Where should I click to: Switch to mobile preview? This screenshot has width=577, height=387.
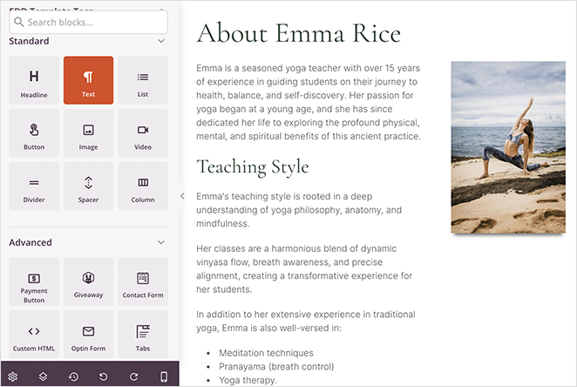coord(164,377)
